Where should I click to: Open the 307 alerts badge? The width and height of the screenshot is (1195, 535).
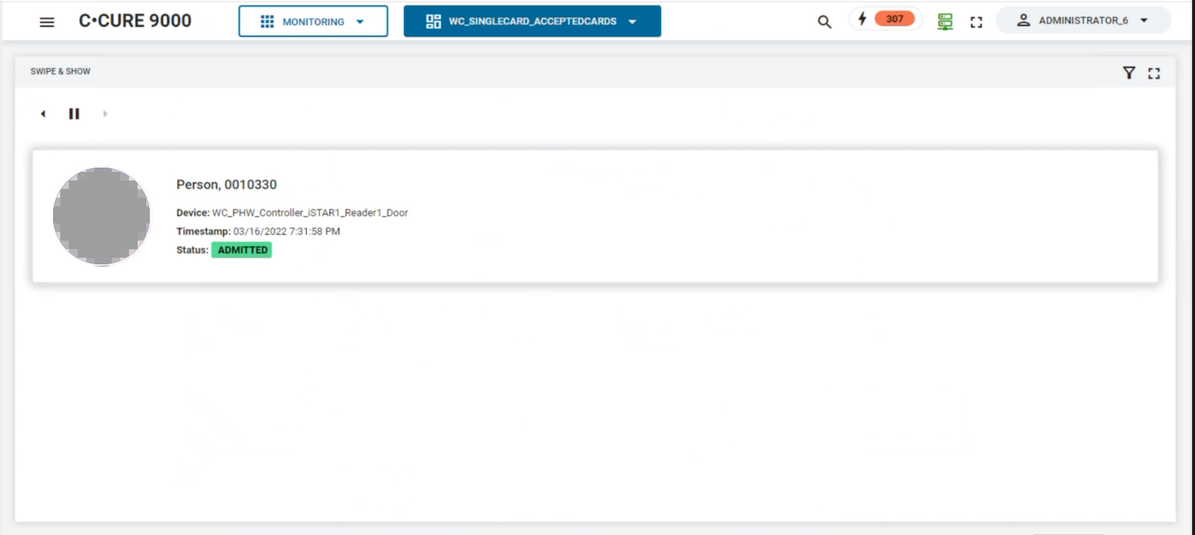[x=894, y=19]
